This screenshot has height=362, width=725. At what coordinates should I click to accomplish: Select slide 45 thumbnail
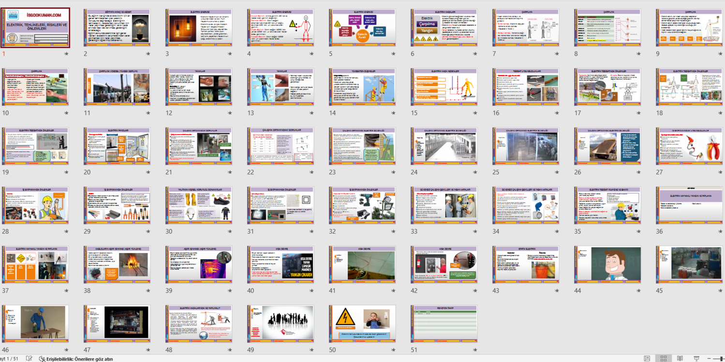pos(689,265)
